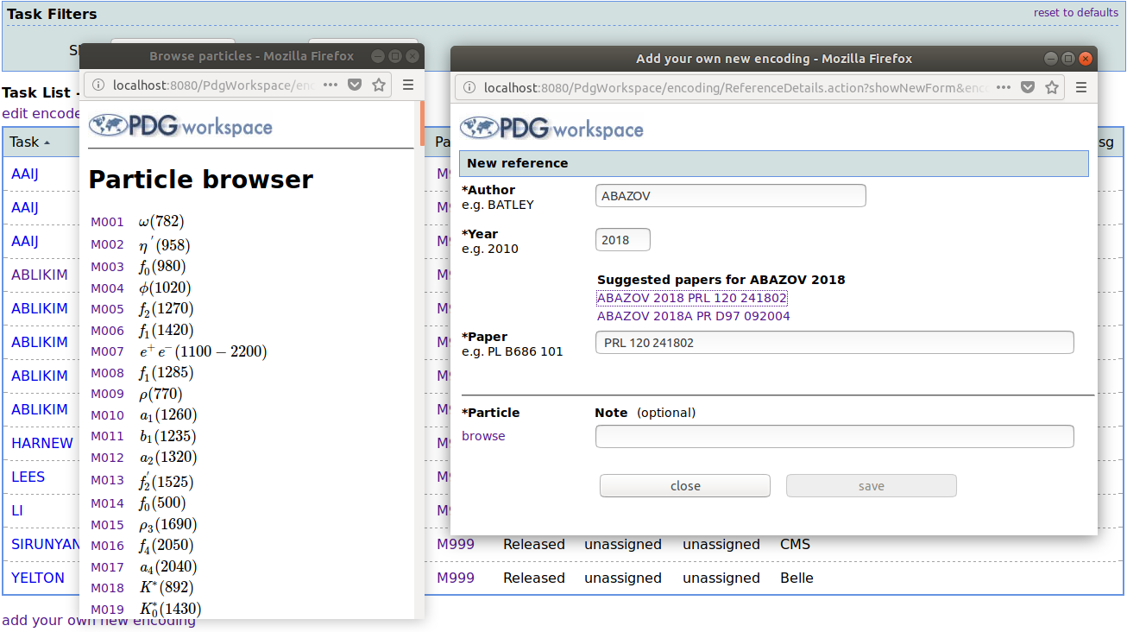Show site info icon in Browse particles window
This screenshot has height=632, width=1127.
[98, 85]
